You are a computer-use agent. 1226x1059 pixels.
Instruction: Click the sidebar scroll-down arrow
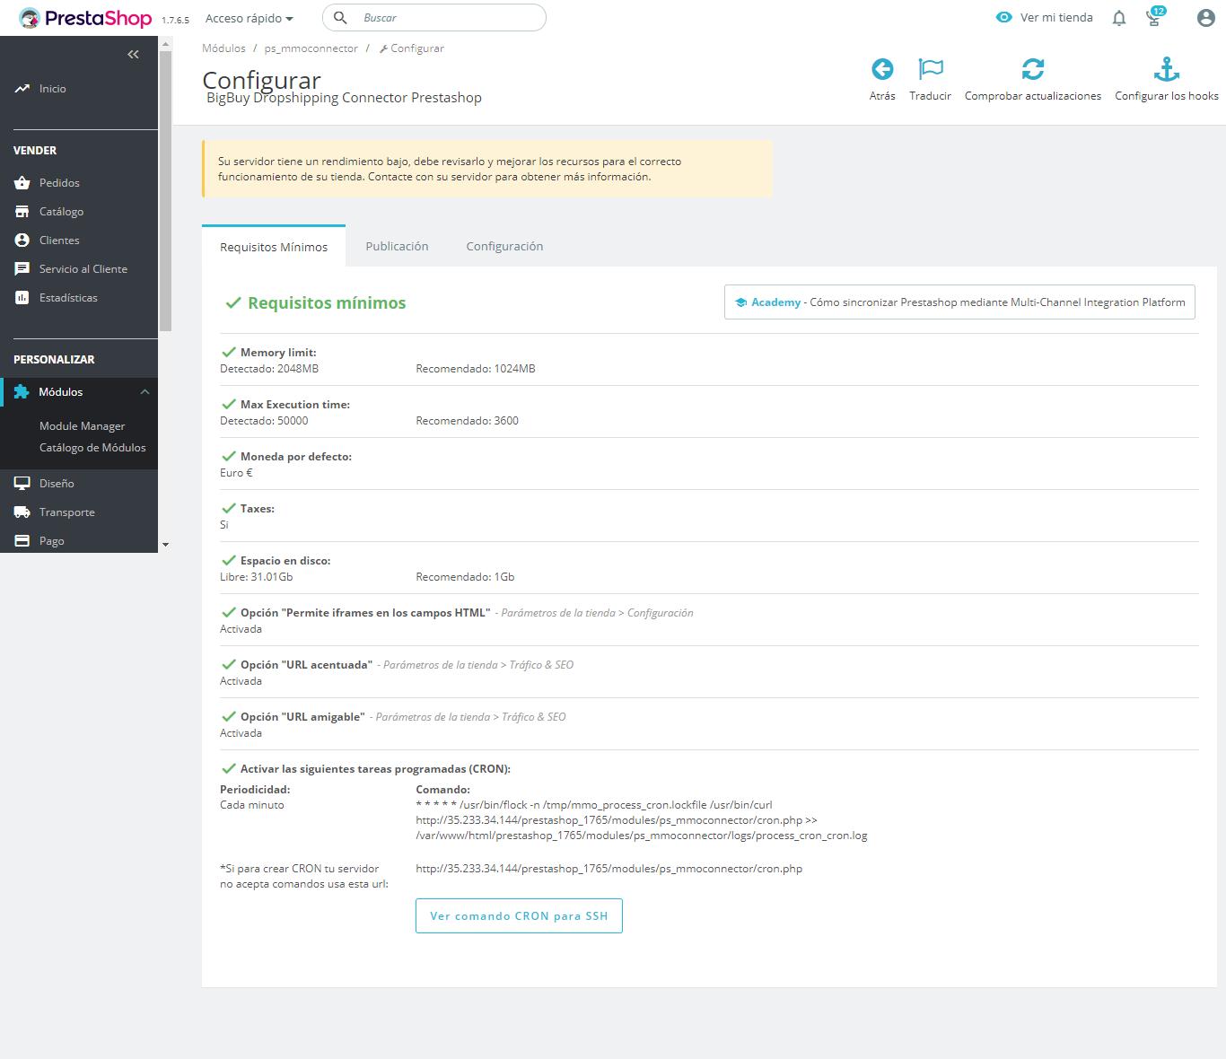click(x=165, y=545)
